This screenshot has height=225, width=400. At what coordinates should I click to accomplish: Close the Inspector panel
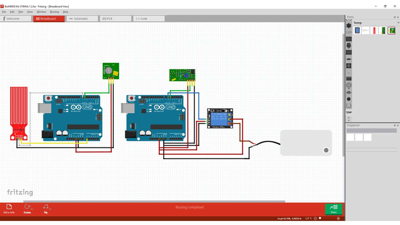[x=398, y=125]
